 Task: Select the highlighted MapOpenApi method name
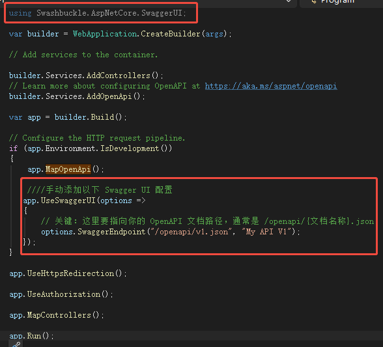coord(68,169)
